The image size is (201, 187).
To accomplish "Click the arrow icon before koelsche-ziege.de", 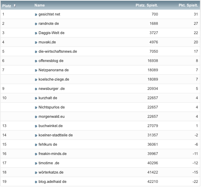I will pos(36,80).
